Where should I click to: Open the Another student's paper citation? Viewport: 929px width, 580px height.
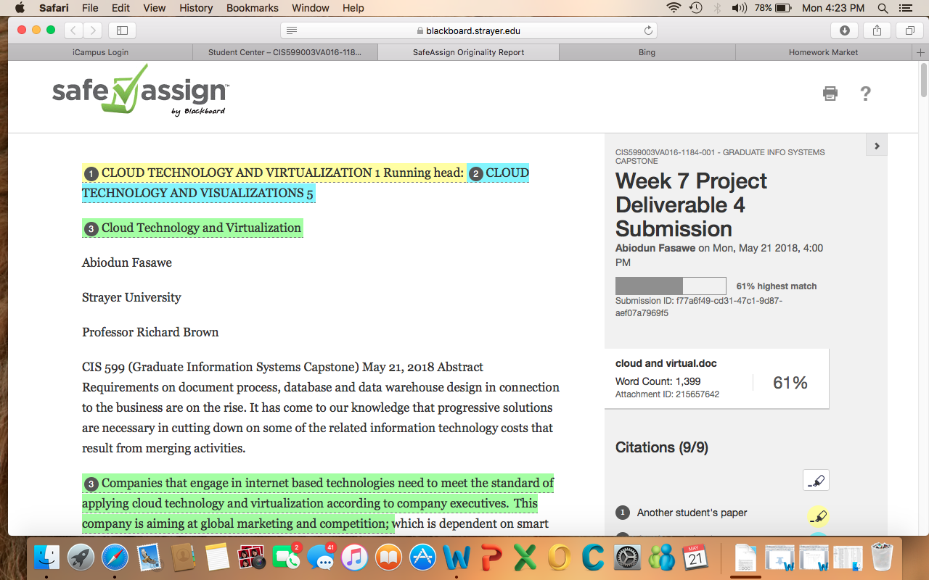click(692, 513)
